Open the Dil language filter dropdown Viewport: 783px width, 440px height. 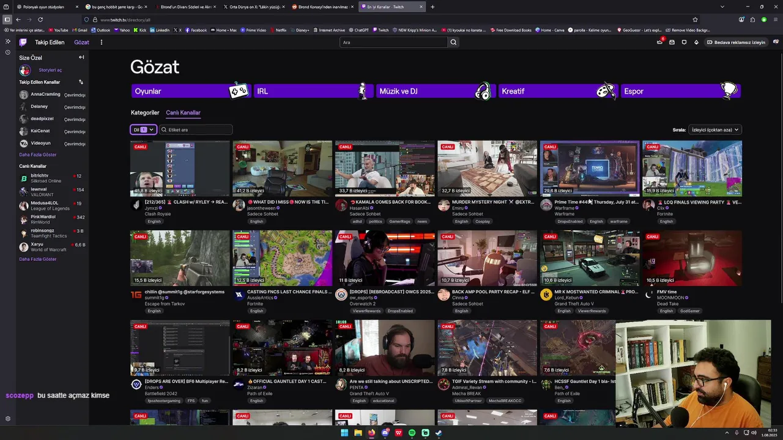click(x=143, y=130)
